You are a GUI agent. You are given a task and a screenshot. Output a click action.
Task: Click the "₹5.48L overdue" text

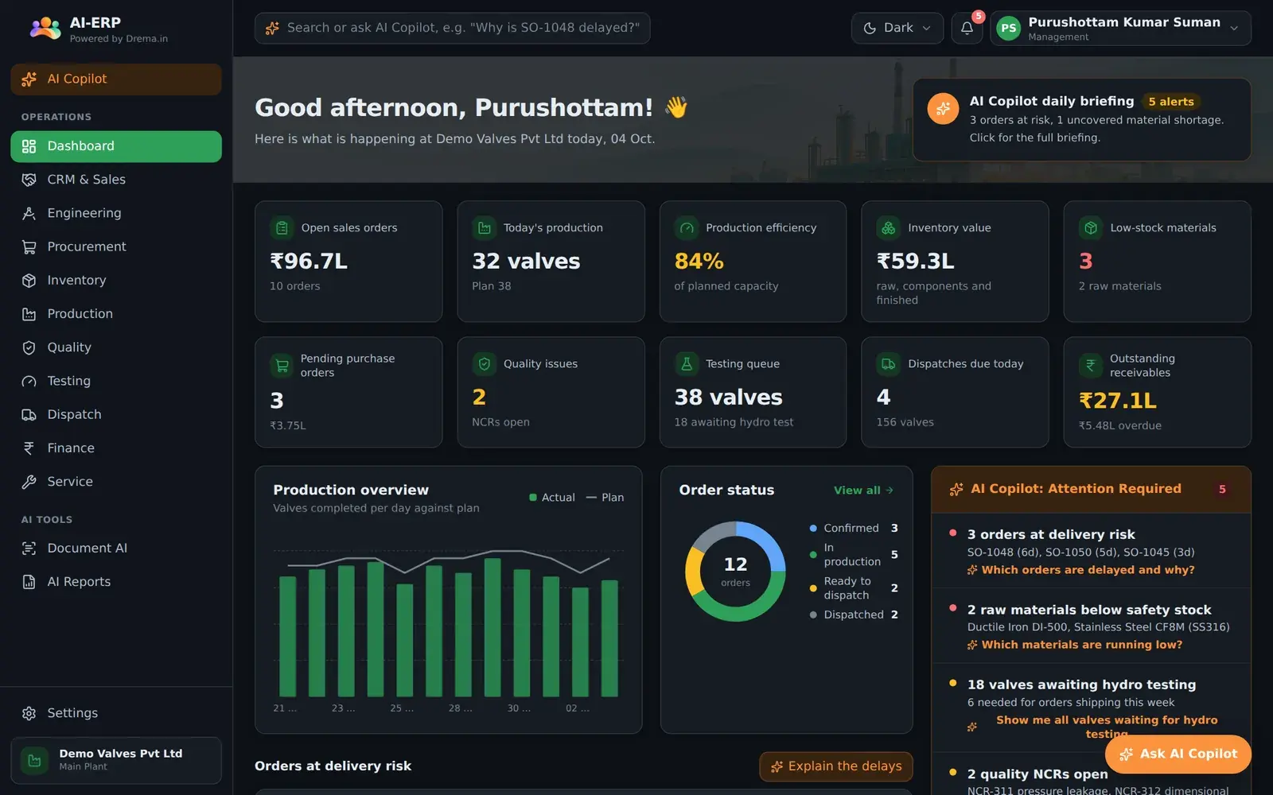click(1119, 425)
